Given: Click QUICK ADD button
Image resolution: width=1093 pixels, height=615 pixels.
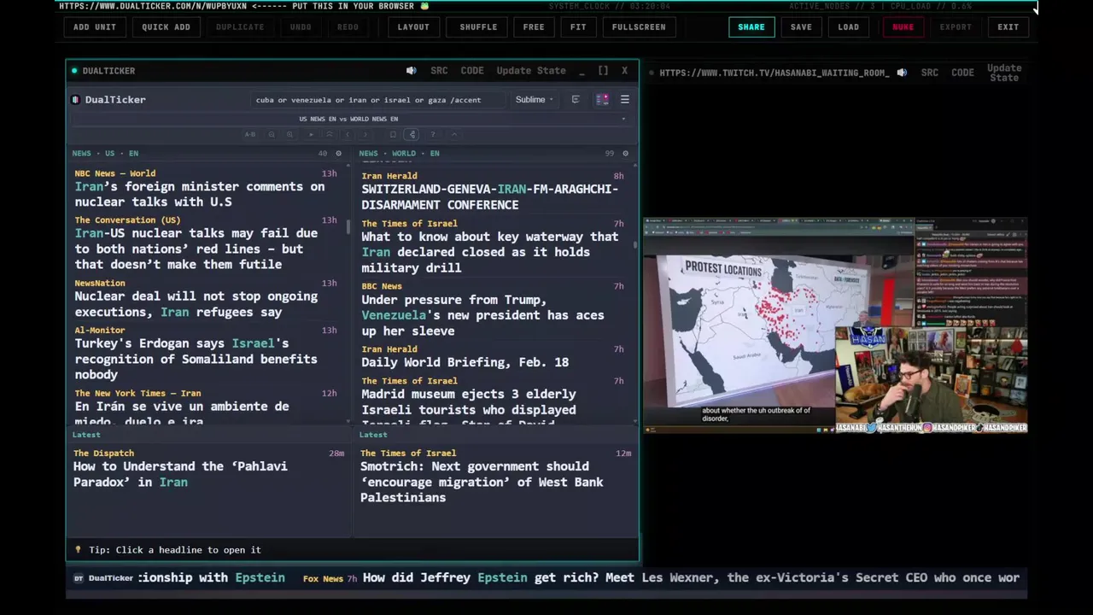Looking at the screenshot, I should 166,26.
